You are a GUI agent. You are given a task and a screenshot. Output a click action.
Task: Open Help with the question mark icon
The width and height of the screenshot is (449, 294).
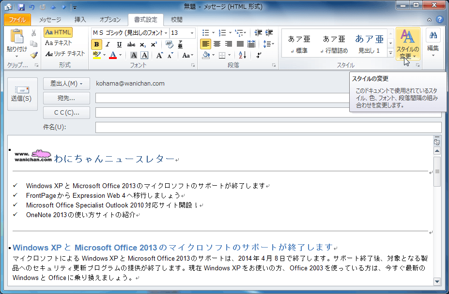click(x=439, y=19)
